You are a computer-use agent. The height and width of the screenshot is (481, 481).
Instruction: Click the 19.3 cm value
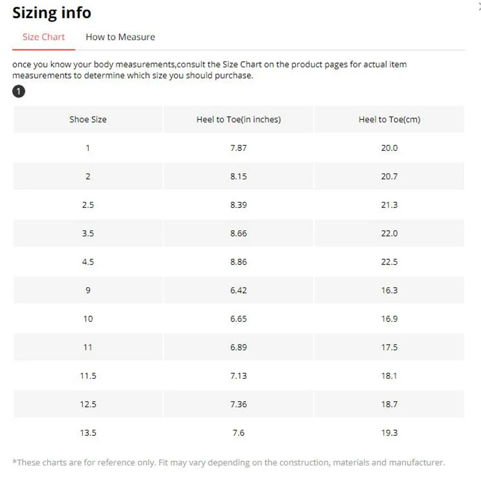[x=389, y=433]
